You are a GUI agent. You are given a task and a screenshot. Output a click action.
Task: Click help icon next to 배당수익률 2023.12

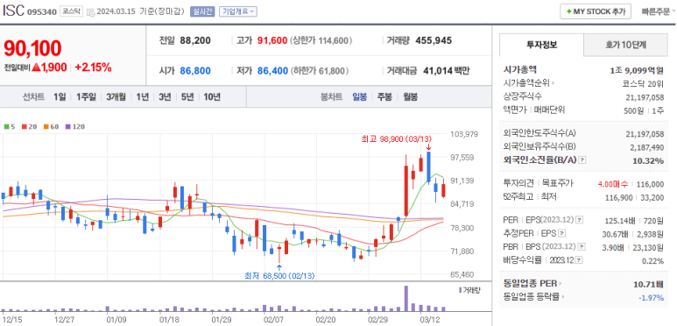pos(579,260)
